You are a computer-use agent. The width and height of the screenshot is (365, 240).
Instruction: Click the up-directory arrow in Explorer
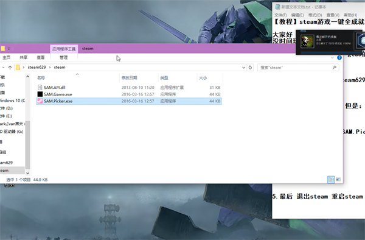(10, 68)
